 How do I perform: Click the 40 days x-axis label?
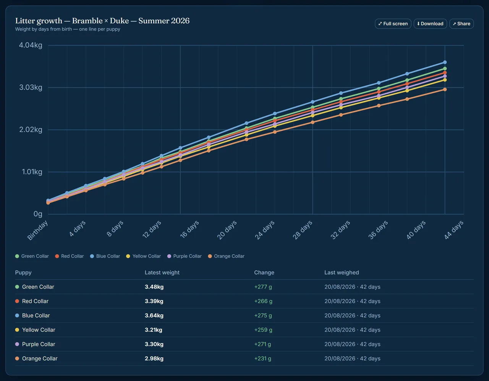(x=416, y=230)
